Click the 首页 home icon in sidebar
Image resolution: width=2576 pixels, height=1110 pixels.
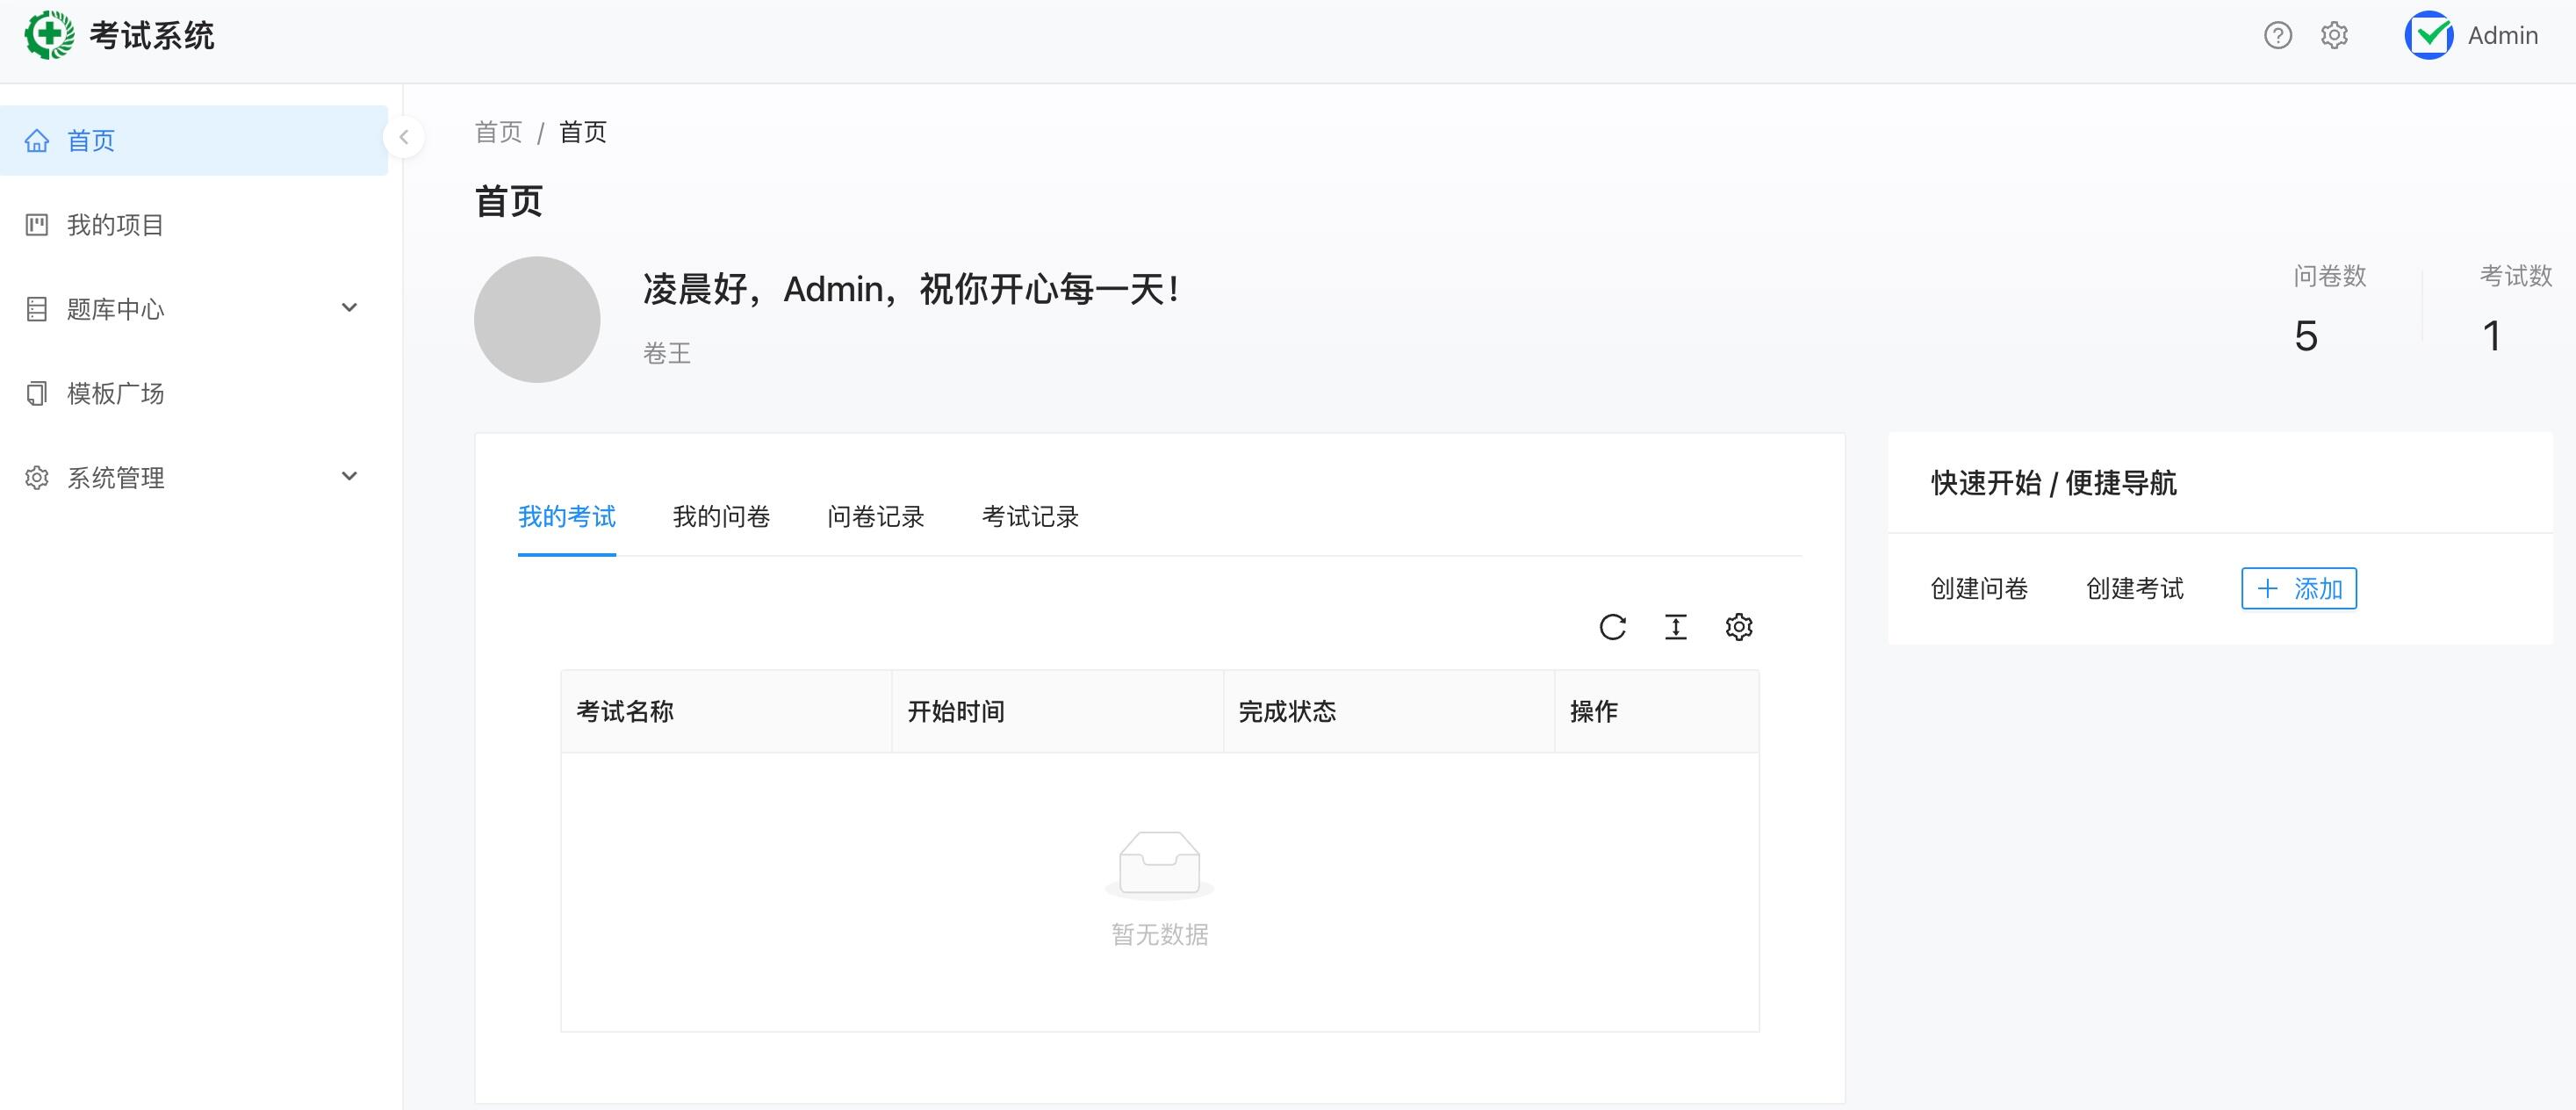pyautogui.click(x=37, y=141)
